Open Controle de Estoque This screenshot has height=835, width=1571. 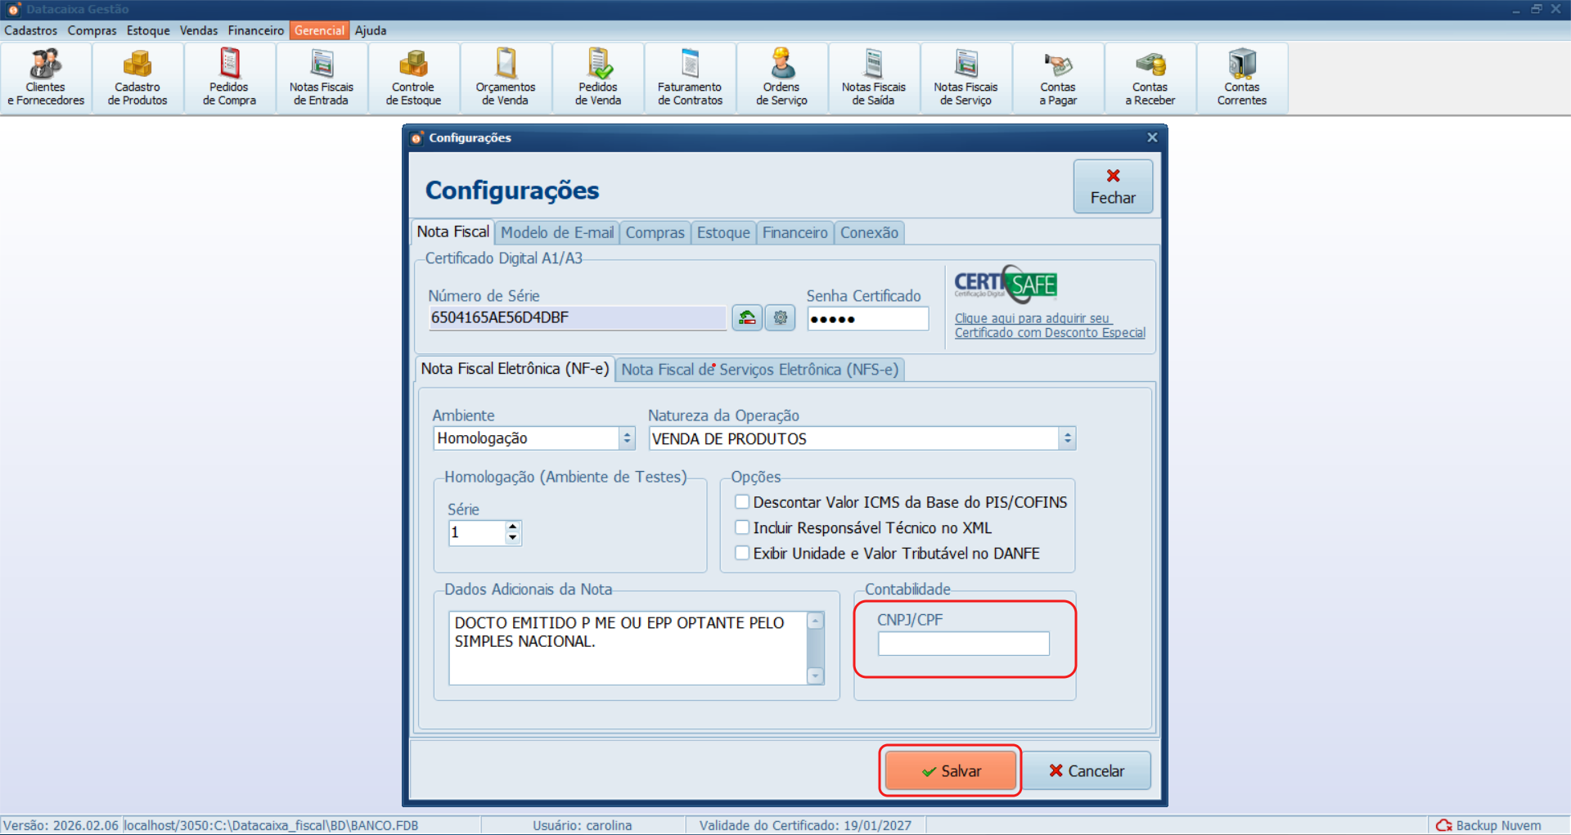pos(413,79)
